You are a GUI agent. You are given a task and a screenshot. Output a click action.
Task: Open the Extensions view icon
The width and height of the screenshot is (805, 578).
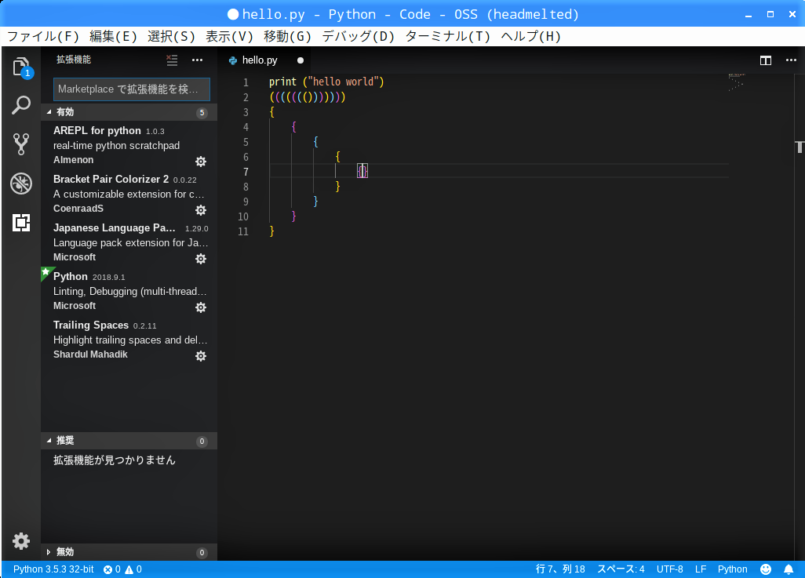coord(21,223)
